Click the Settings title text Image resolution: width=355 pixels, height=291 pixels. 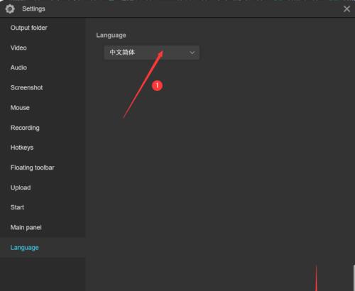(x=33, y=9)
